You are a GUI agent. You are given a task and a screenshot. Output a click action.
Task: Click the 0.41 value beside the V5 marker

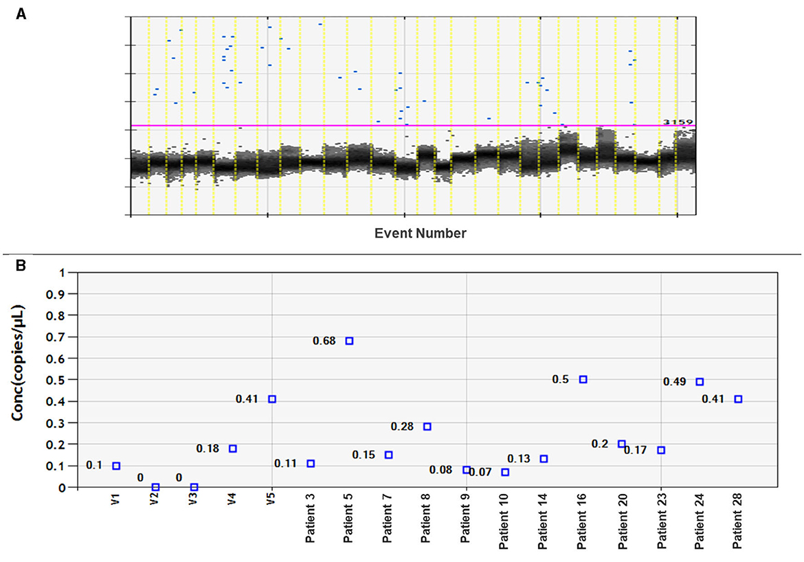(x=247, y=399)
